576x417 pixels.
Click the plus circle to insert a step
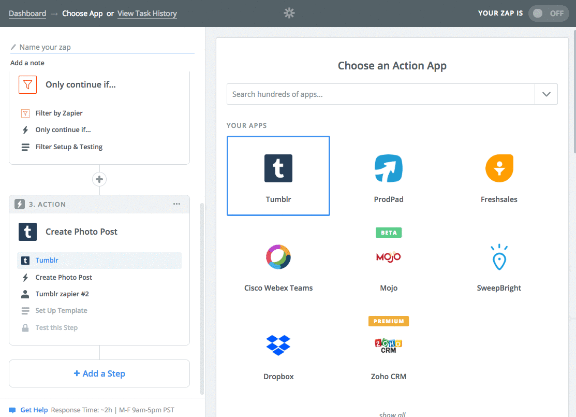click(x=99, y=179)
